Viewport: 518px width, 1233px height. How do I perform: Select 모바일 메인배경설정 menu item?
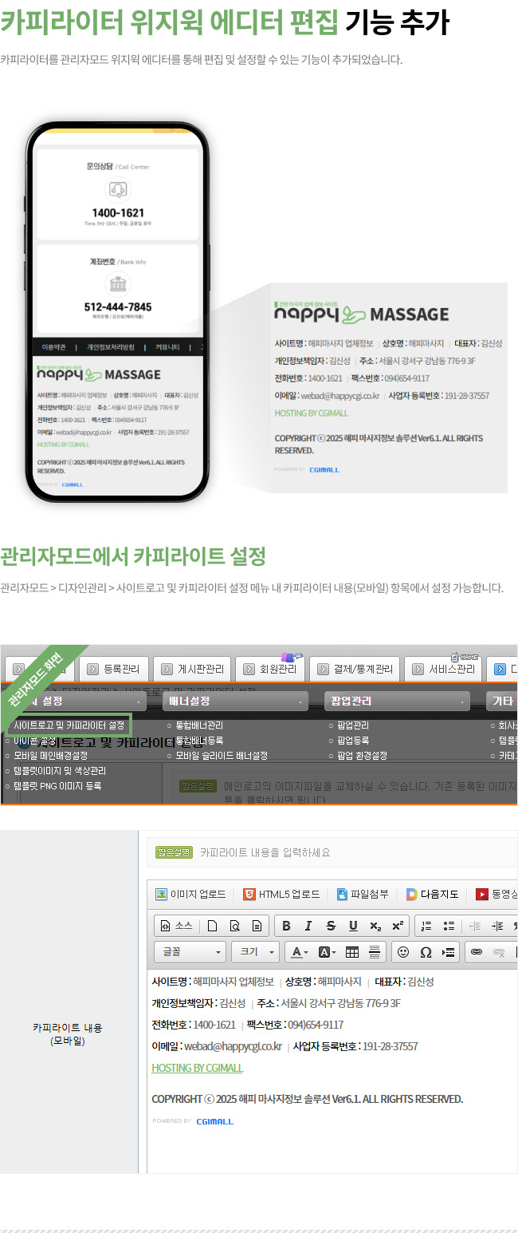50,755
